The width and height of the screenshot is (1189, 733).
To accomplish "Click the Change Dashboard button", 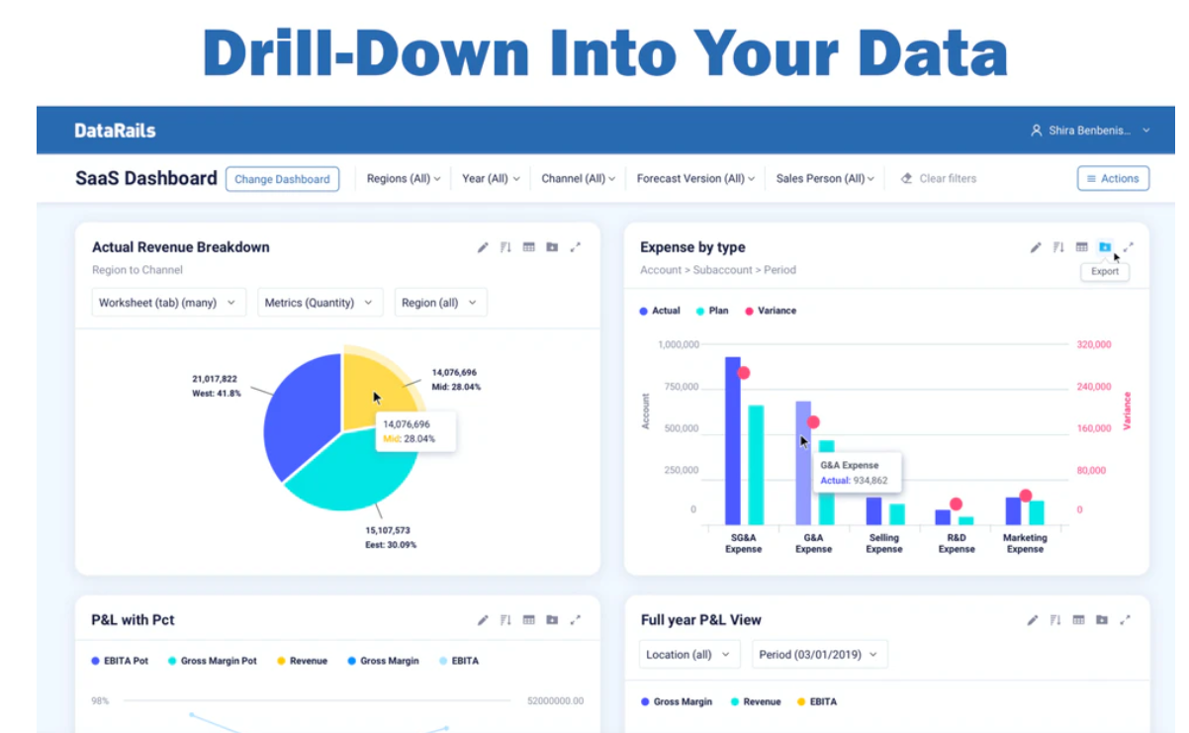I will coord(282,178).
